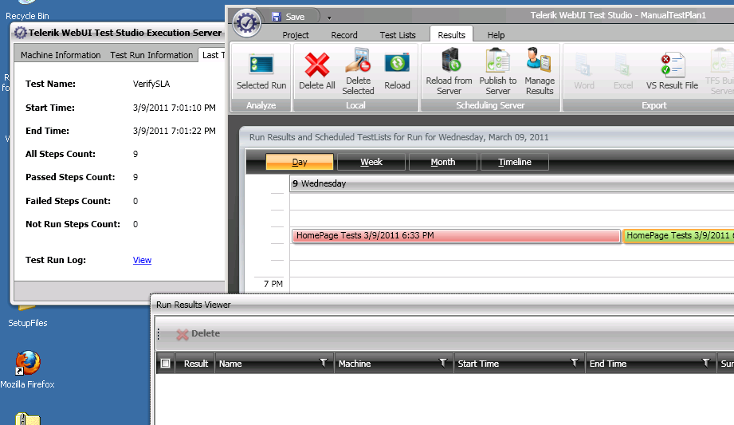Click the Execution Server title bar gear icon

click(20, 33)
